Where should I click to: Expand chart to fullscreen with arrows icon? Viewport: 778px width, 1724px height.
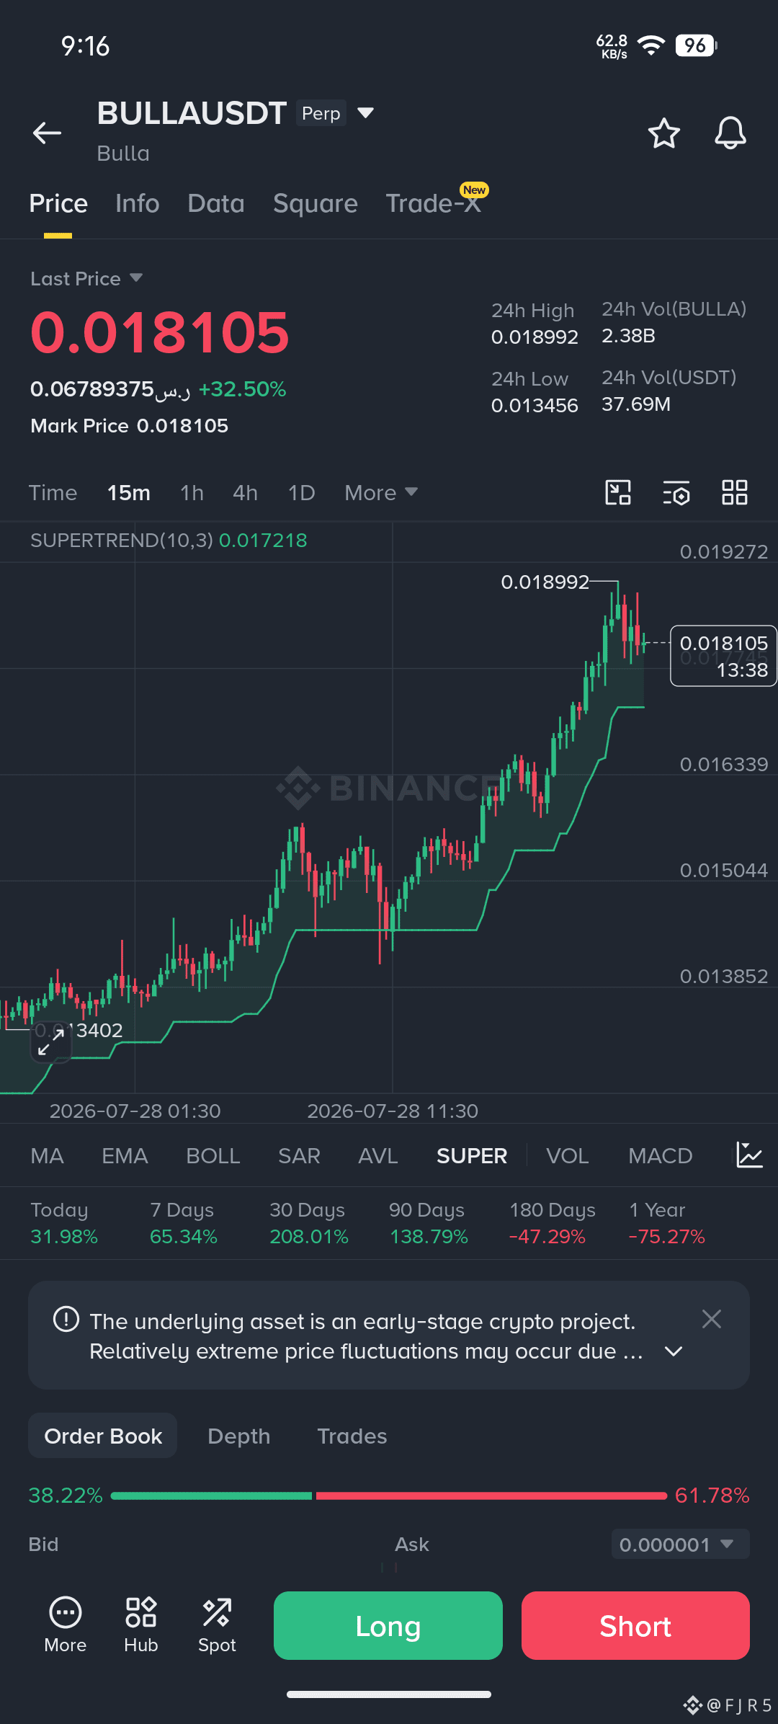[51, 1042]
